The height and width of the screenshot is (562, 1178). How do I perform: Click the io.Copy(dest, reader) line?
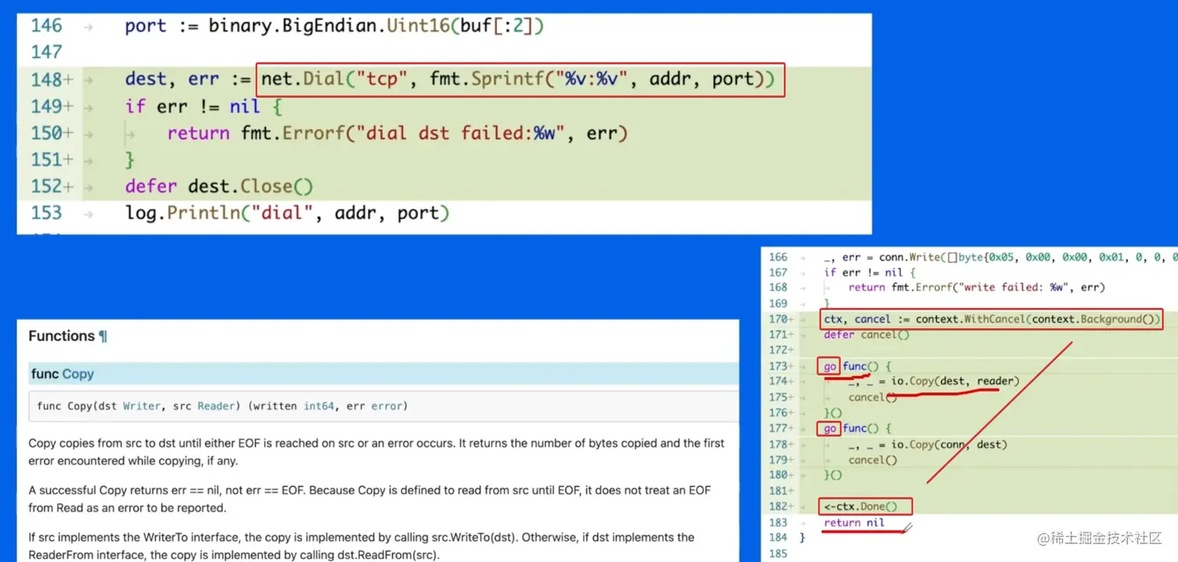tap(933, 381)
